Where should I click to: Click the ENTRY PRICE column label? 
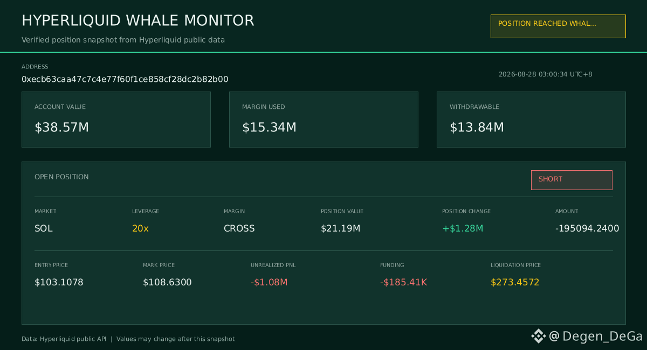point(51,265)
